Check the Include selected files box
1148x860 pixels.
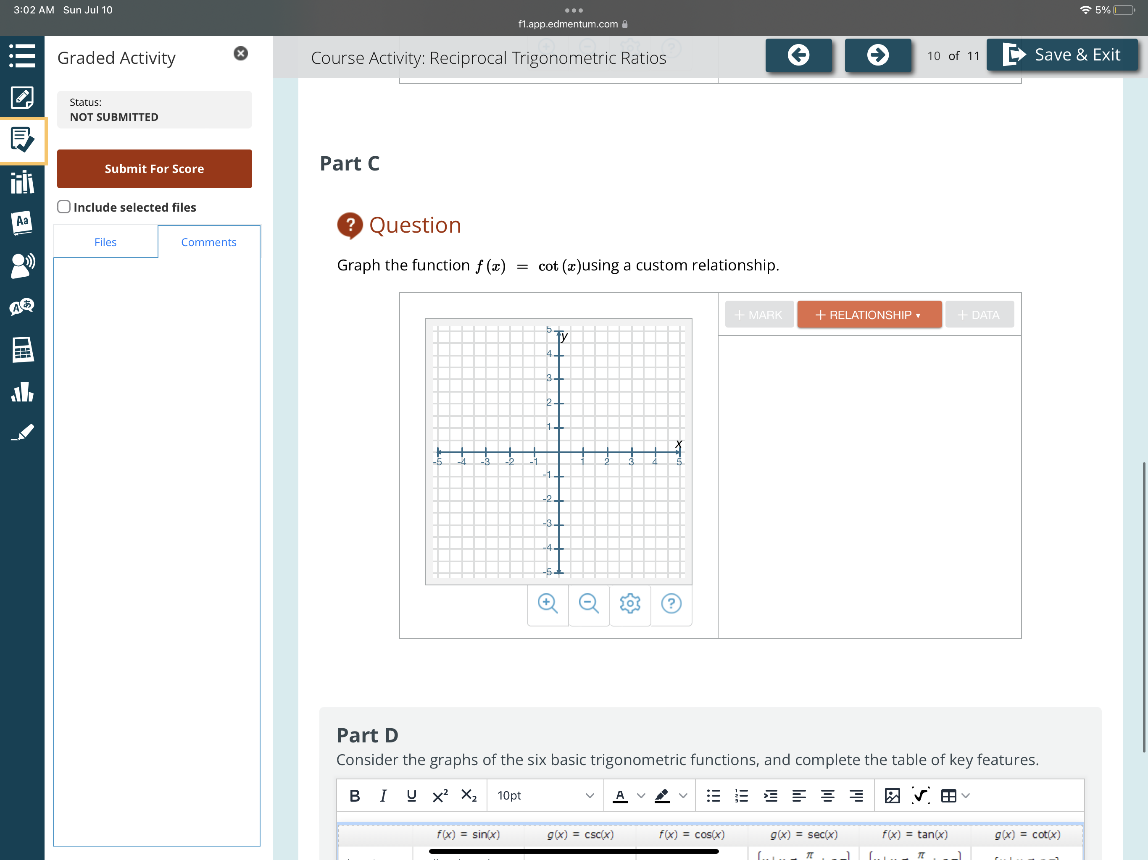point(64,207)
